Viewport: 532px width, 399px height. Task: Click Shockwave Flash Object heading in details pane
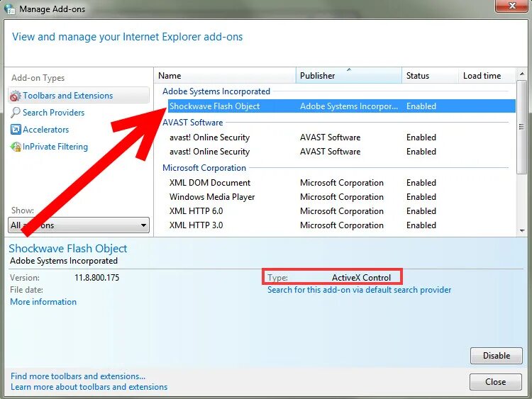(x=68, y=249)
